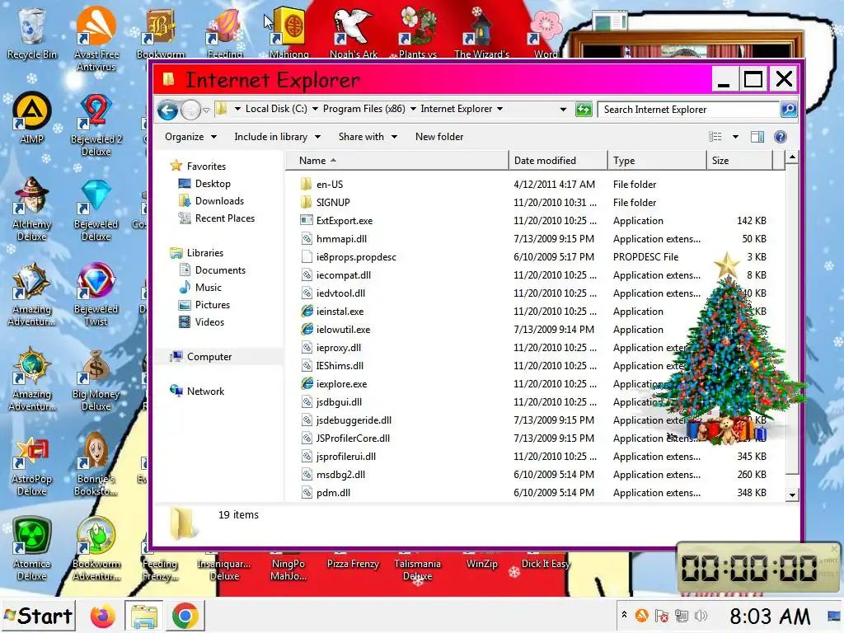Image resolution: width=844 pixels, height=633 pixels.
Task: Select Network in navigation pane
Action: point(205,392)
